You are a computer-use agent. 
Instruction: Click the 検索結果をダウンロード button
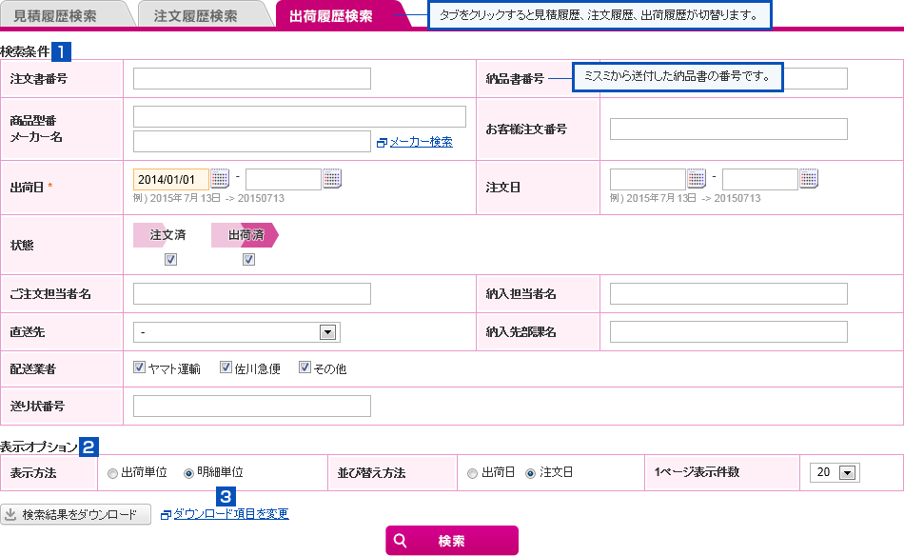pyautogui.click(x=76, y=515)
